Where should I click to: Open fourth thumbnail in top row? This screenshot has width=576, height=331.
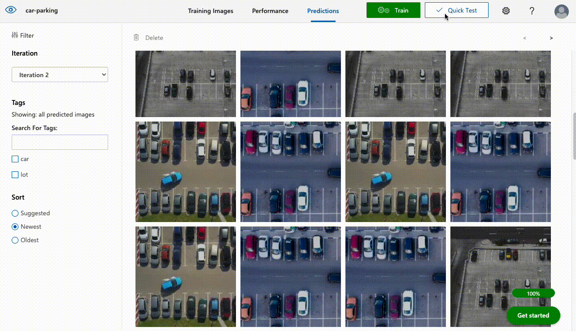(x=501, y=84)
